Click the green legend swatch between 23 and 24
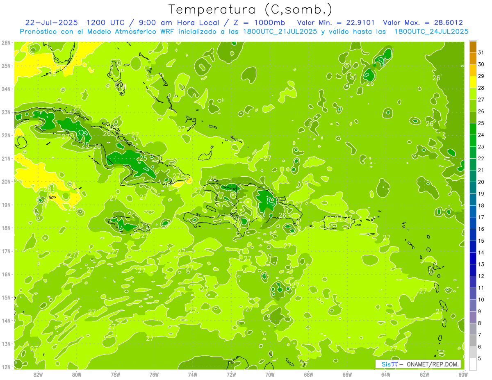 (x=473, y=141)
